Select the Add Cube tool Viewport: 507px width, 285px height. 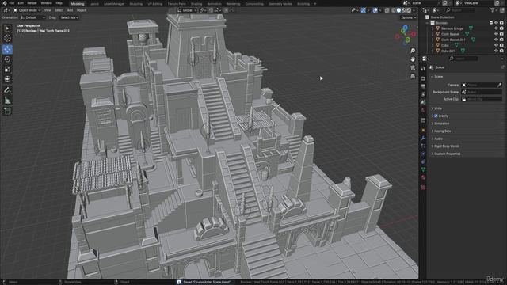click(7, 111)
